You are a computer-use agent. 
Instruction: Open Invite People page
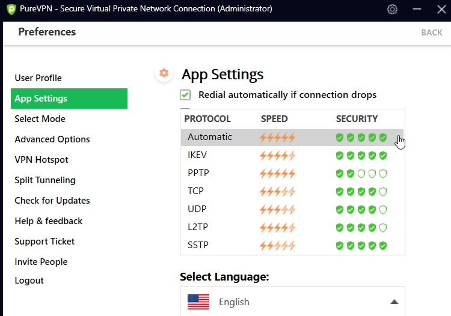(x=41, y=262)
